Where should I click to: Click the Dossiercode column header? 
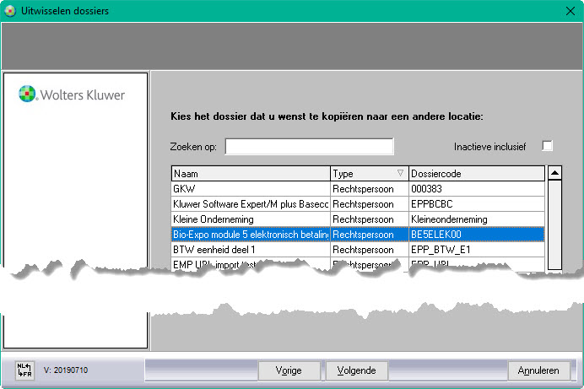[x=476, y=173]
